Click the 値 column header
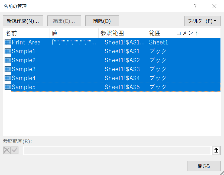 [74, 33]
